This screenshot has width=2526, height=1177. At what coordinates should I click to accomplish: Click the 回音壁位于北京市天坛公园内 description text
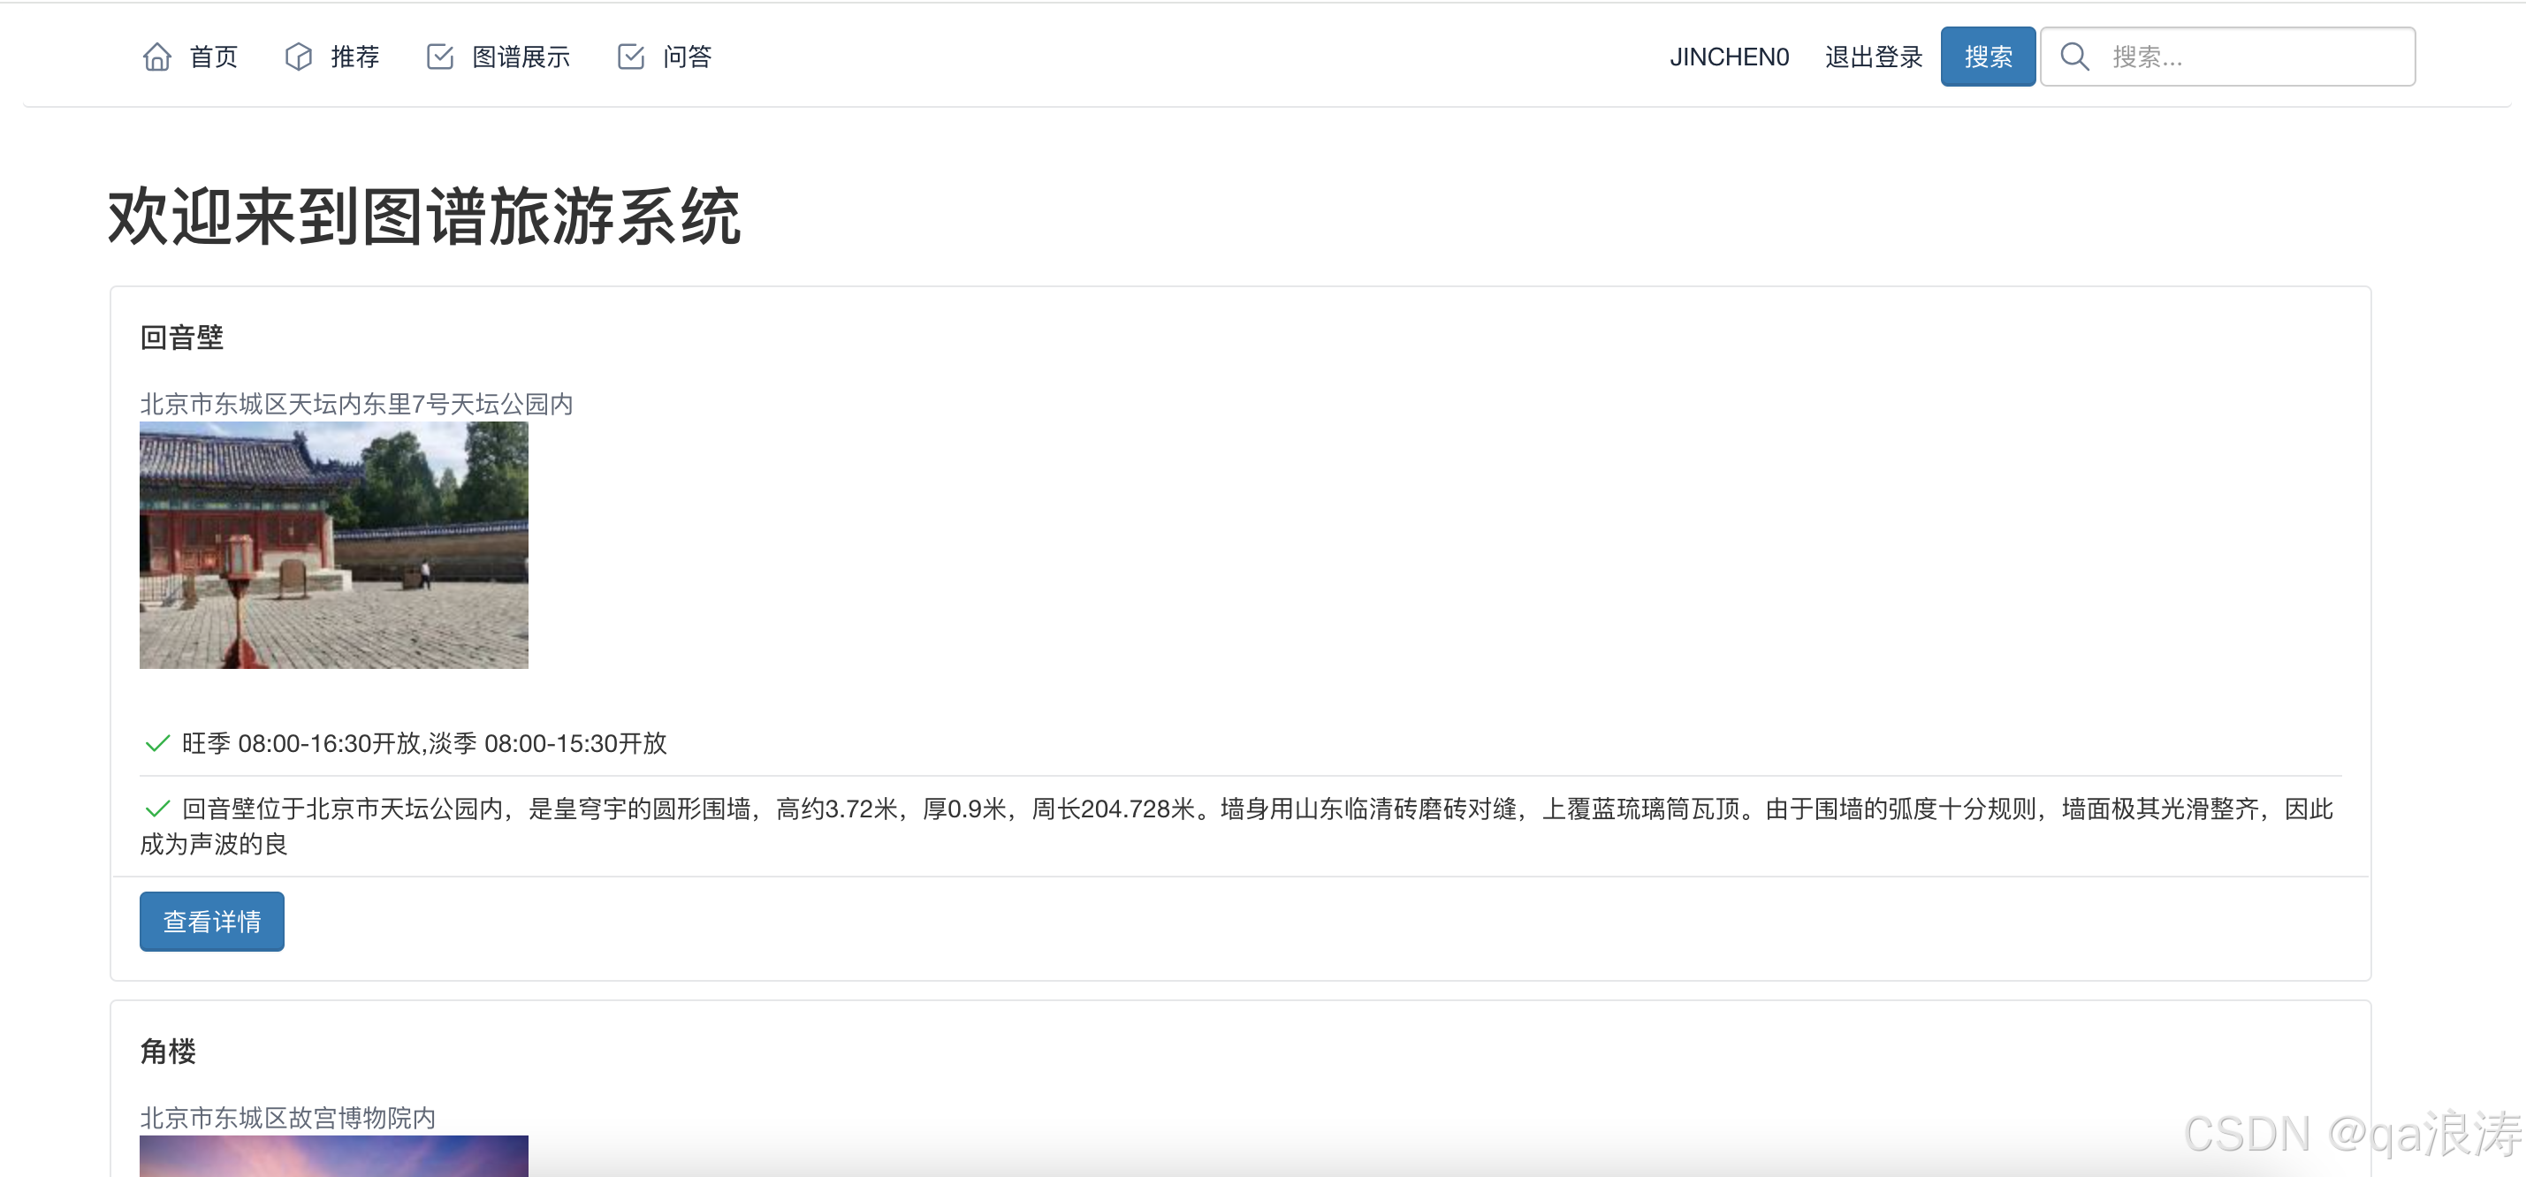click(1236, 826)
